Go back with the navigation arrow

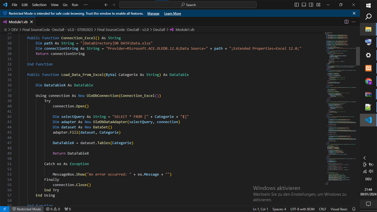(106, 5)
